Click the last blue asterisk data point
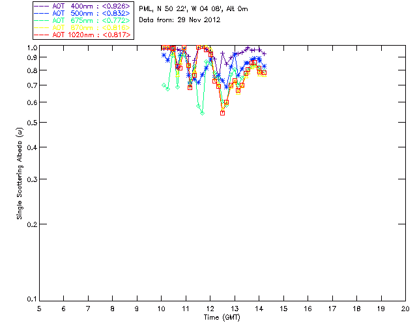417x334 pixels. tap(264, 67)
